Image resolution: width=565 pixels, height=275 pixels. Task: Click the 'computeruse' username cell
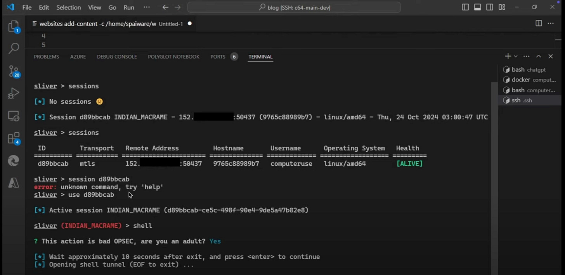291,164
